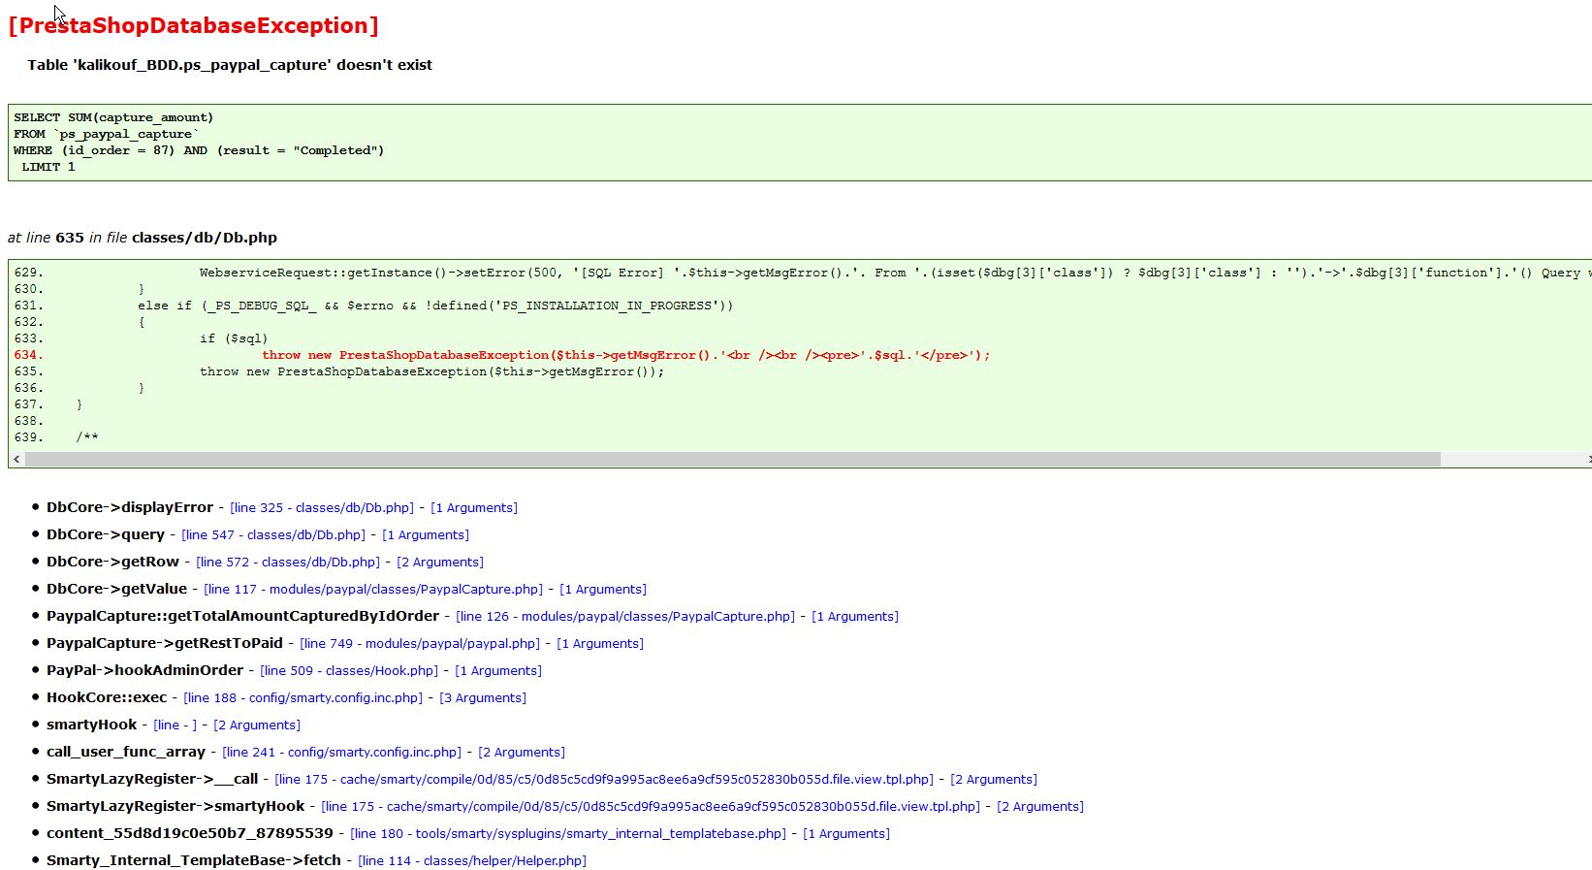Open line 572 link for DbCore->getRow
This screenshot has height=870, width=1592.
pyautogui.click(x=288, y=562)
